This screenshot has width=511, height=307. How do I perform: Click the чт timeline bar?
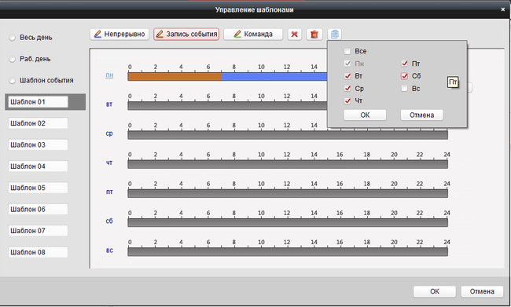coord(288,164)
